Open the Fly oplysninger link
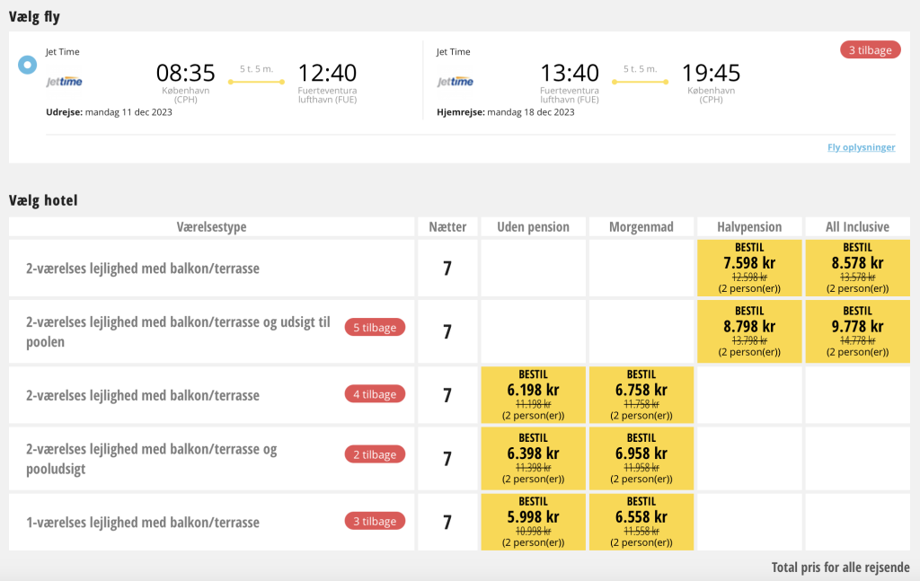Screen dimensions: 920x581 (x=861, y=147)
